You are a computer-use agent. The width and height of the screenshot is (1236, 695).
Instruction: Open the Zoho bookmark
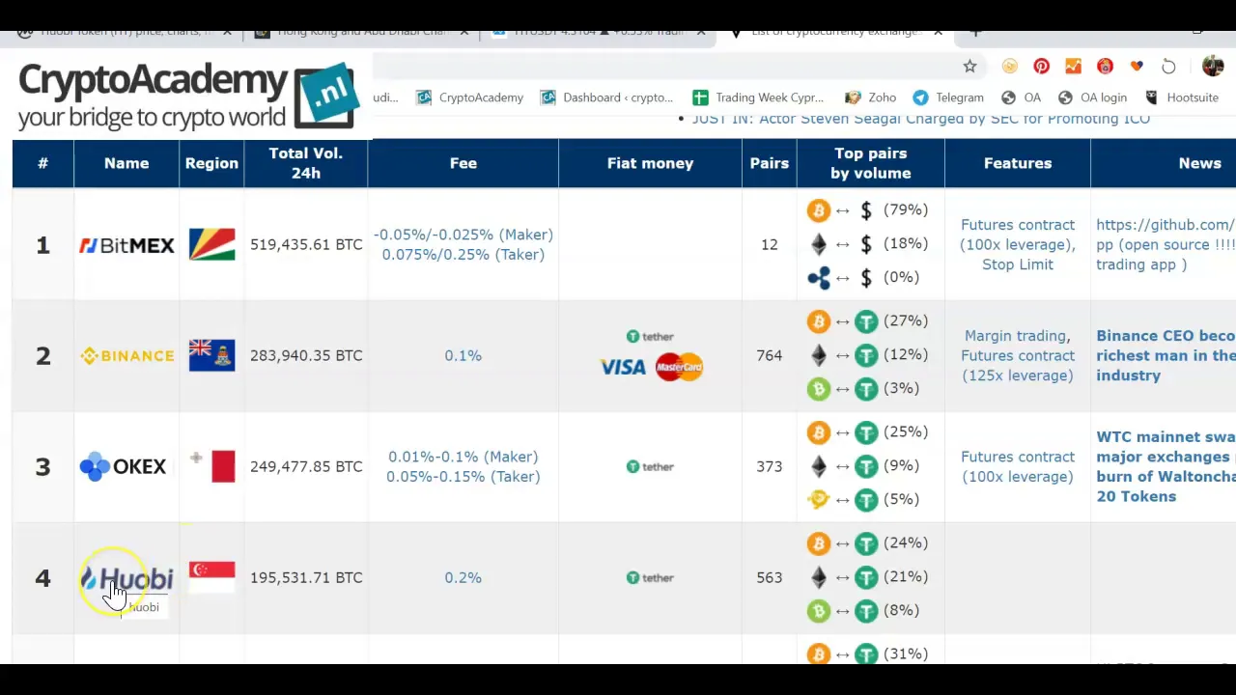pos(871,97)
